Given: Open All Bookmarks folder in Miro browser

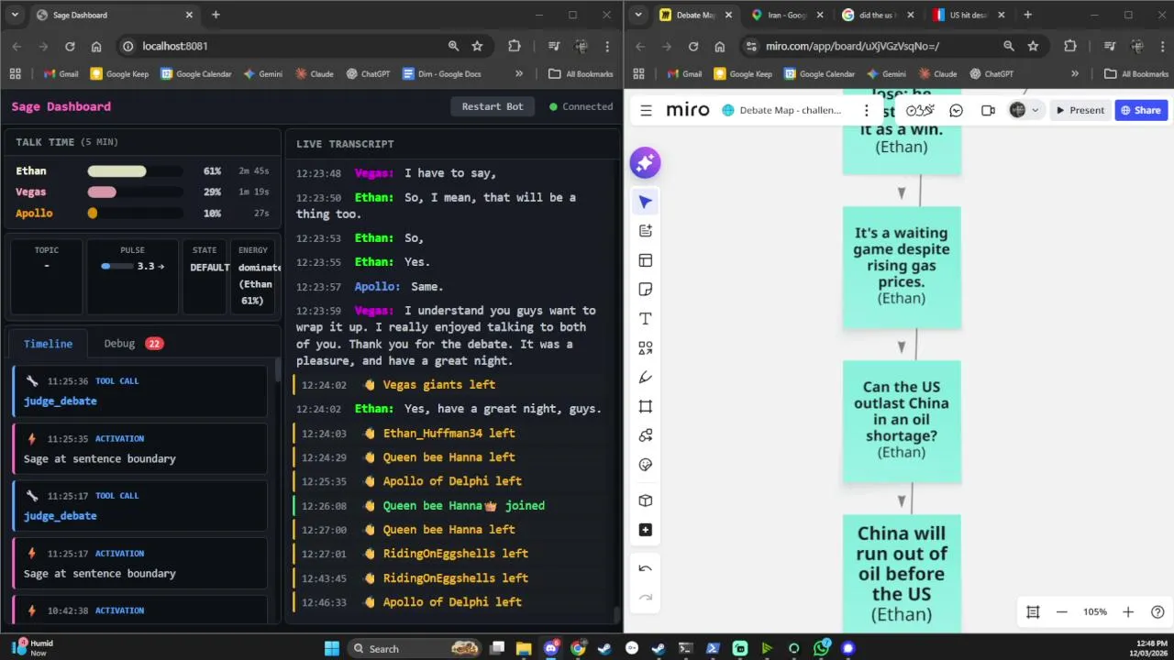Looking at the screenshot, I should coord(1135,74).
